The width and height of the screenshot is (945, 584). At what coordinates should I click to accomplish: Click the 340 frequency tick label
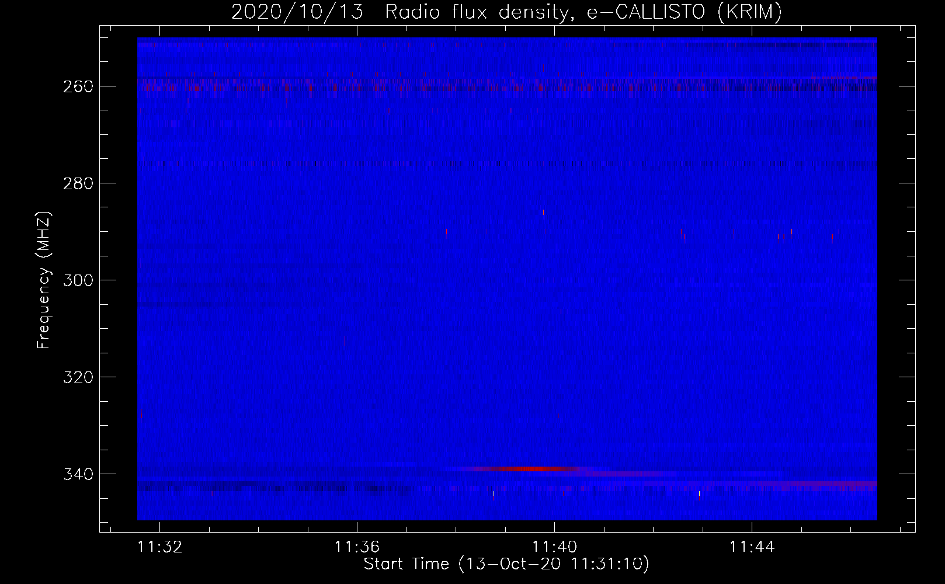pyautogui.click(x=78, y=474)
